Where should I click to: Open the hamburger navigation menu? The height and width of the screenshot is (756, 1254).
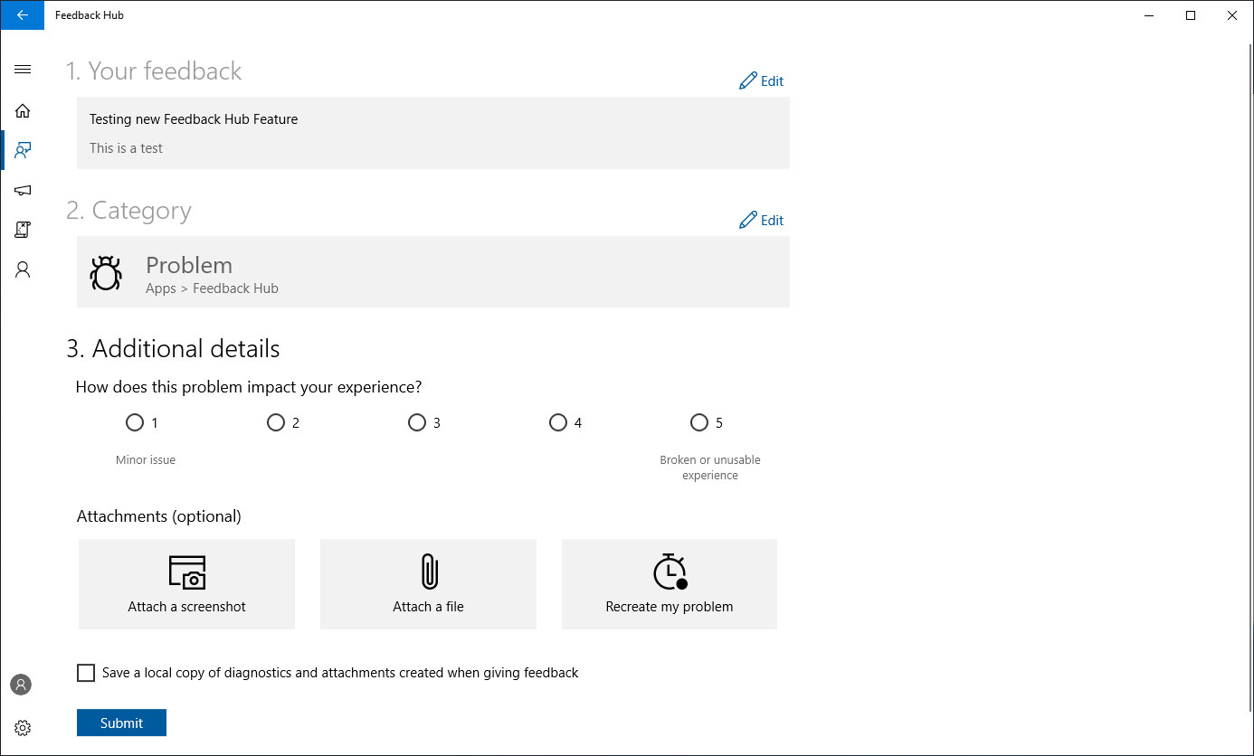click(23, 70)
